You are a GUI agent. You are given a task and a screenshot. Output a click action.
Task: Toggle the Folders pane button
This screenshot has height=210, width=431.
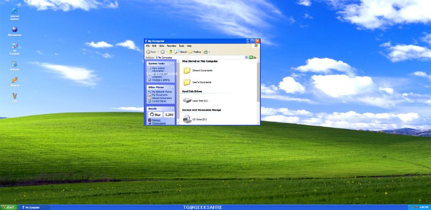[x=195, y=52]
